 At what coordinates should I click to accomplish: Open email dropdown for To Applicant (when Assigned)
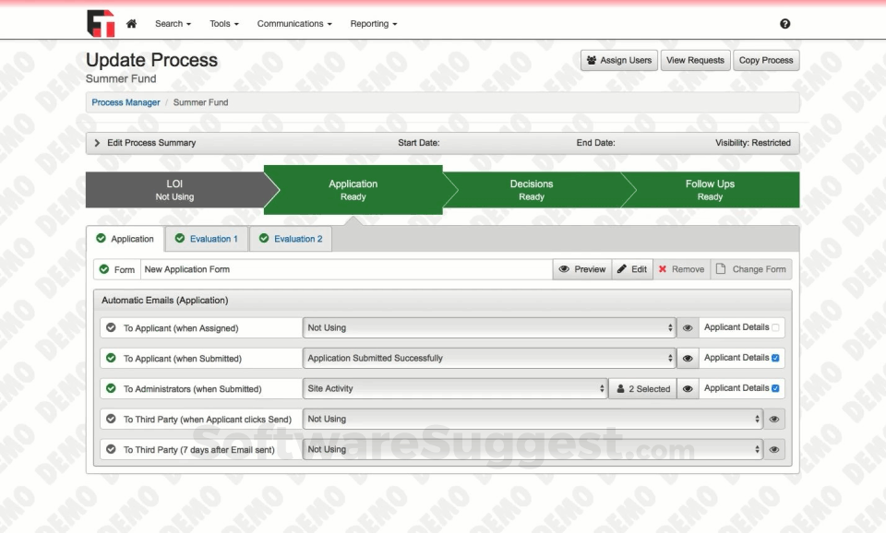(x=489, y=327)
